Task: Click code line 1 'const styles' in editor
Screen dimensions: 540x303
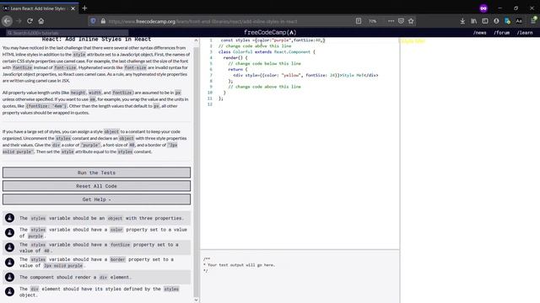Action: [x=273, y=40]
